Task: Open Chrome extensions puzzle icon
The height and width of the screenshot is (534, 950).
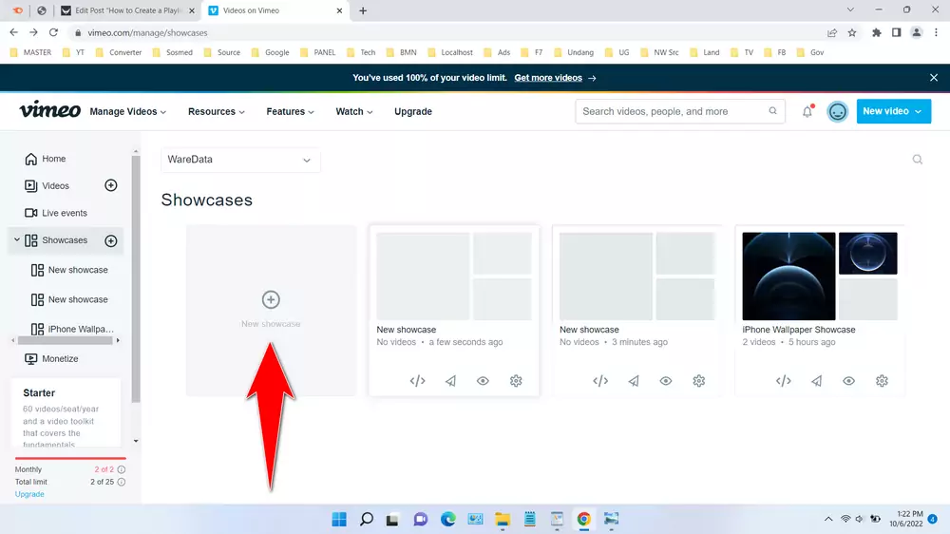Action: point(876,32)
